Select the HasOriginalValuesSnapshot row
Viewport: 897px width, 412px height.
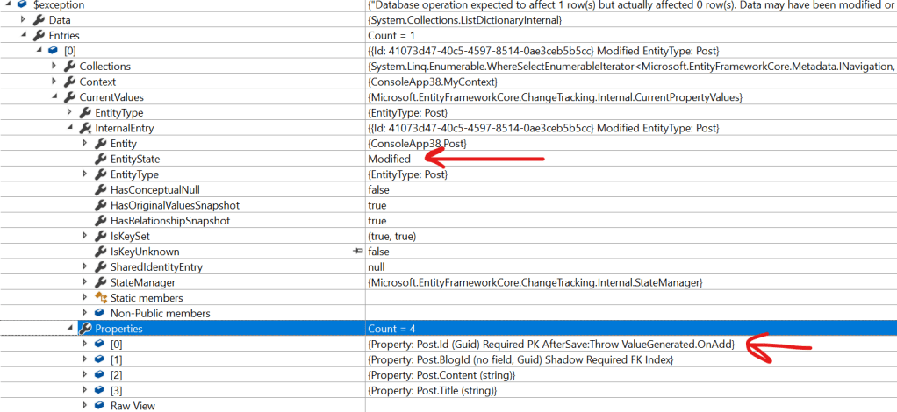pyautogui.click(x=174, y=205)
